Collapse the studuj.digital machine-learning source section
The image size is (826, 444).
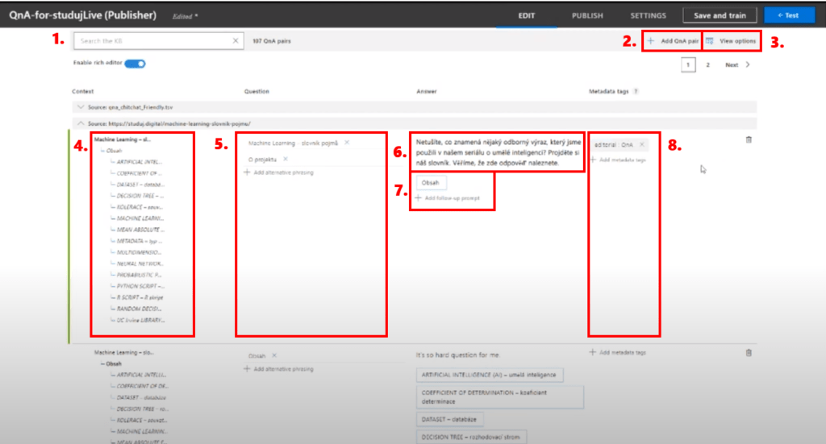point(79,122)
